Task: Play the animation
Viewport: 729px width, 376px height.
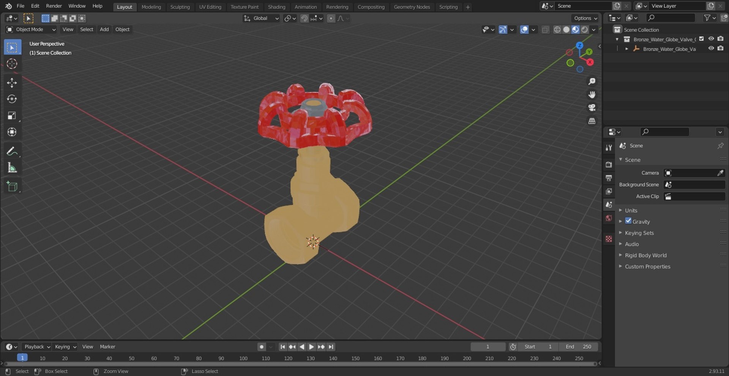Action: (x=311, y=347)
